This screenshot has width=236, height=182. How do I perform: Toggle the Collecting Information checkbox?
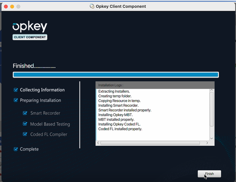coord(16,90)
